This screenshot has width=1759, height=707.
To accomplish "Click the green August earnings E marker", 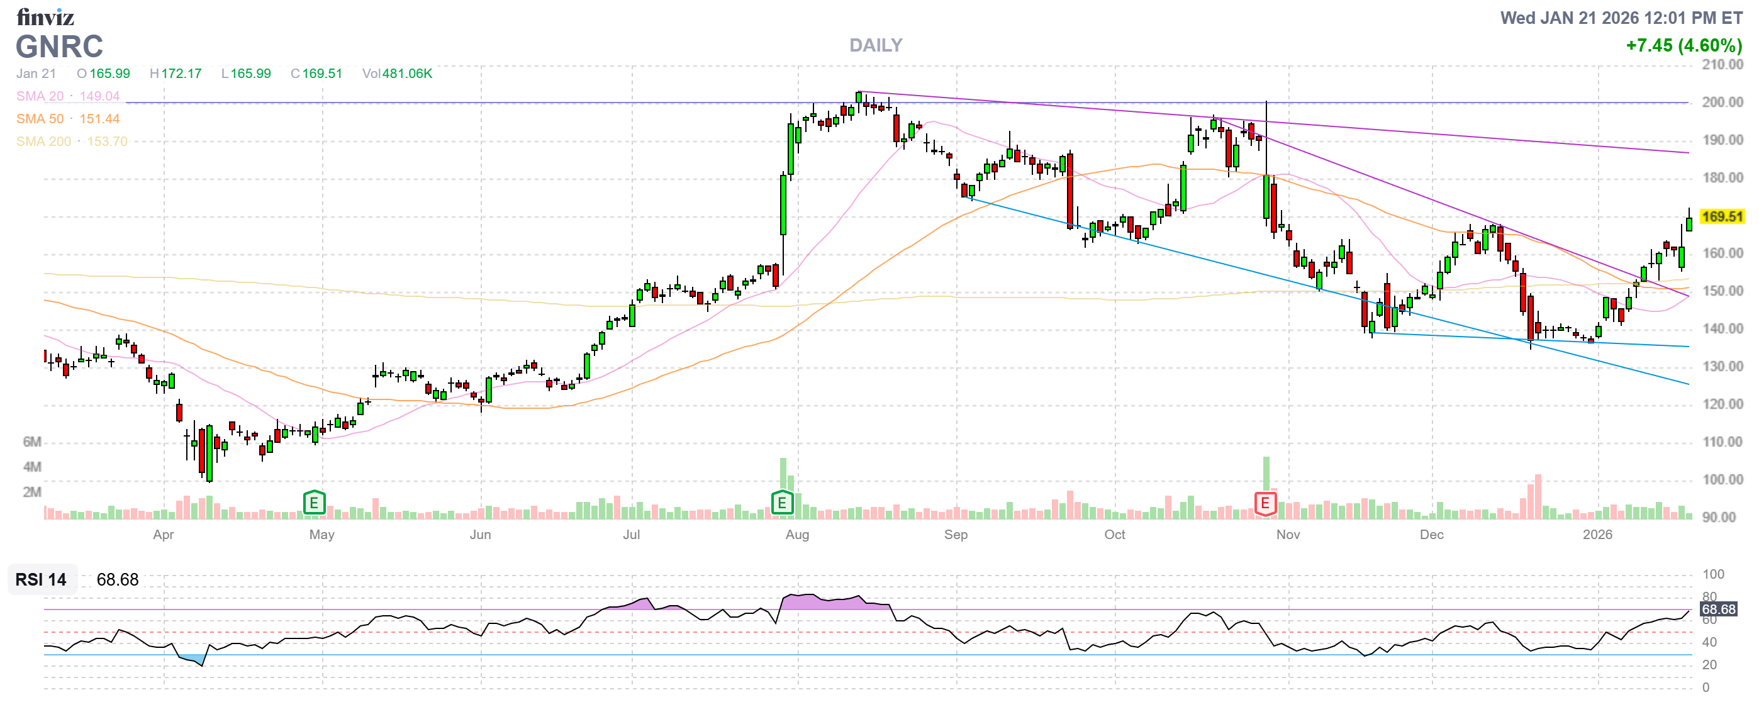I will click(x=782, y=504).
